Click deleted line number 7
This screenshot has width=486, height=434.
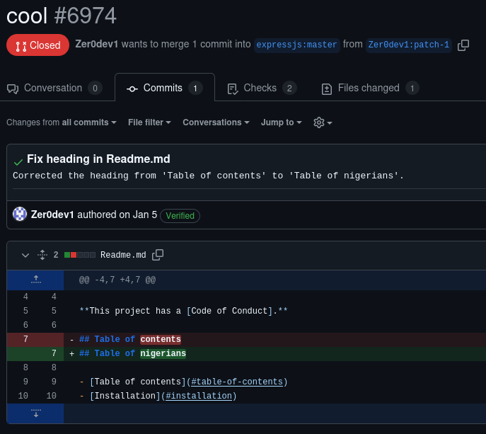[25, 339]
